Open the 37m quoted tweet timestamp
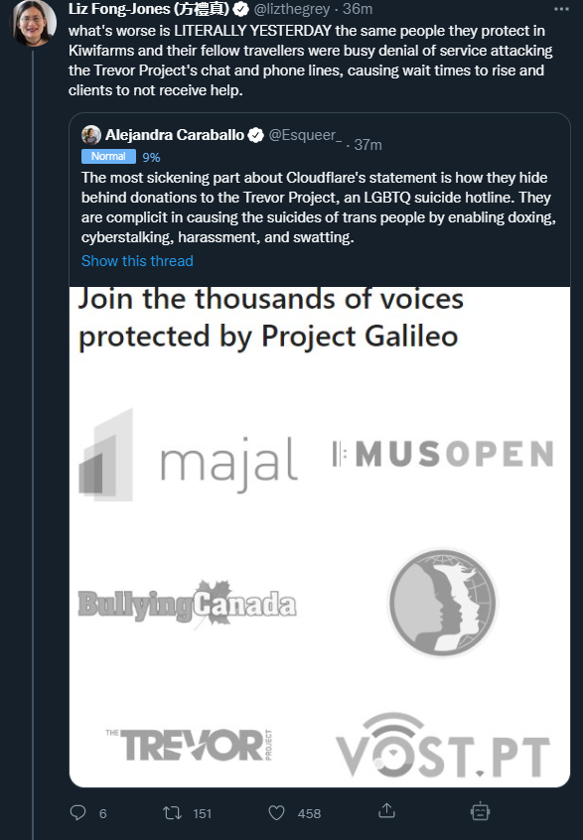 tap(368, 145)
